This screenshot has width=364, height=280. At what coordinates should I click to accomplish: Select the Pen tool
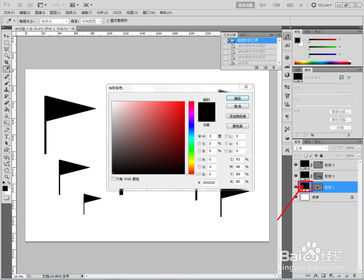click(x=7, y=130)
